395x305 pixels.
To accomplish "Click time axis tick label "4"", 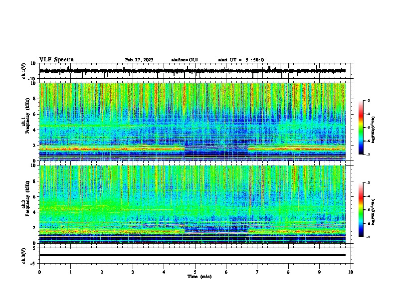I will [x=164, y=272].
